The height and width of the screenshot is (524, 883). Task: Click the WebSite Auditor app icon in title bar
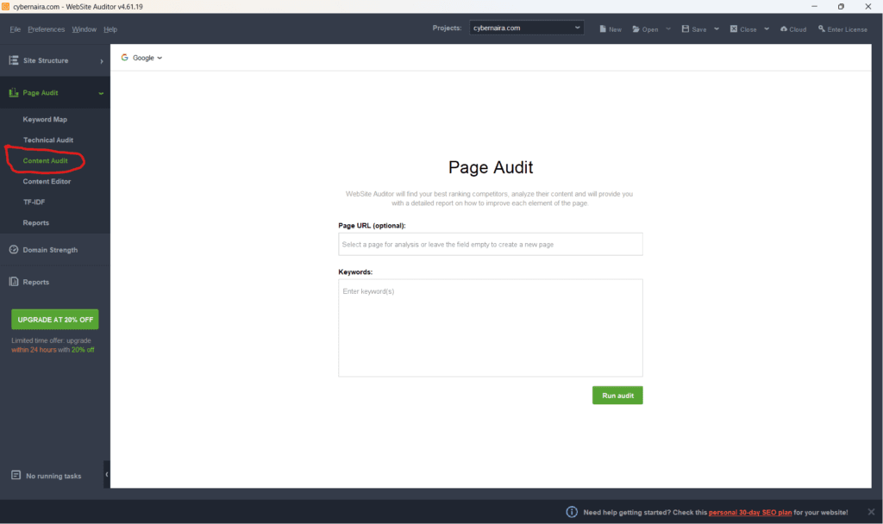click(x=6, y=7)
